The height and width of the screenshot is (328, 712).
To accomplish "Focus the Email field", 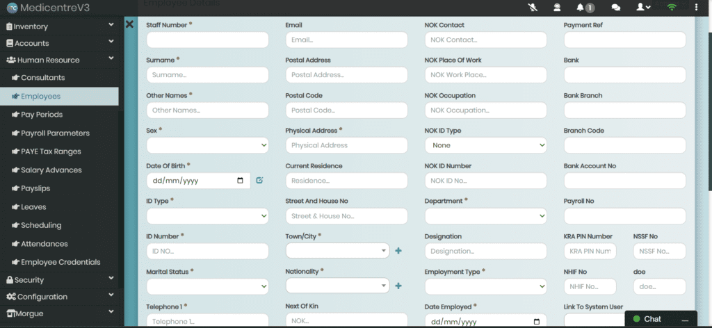I will pyautogui.click(x=346, y=40).
